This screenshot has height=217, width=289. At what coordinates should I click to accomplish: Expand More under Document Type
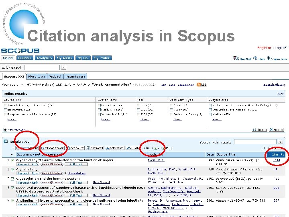click(x=178, y=120)
